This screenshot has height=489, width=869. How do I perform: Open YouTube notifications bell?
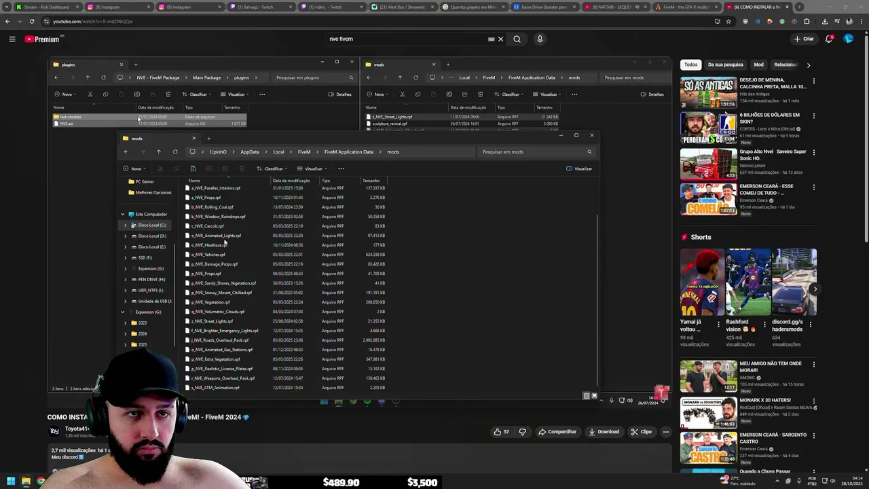[x=829, y=39]
